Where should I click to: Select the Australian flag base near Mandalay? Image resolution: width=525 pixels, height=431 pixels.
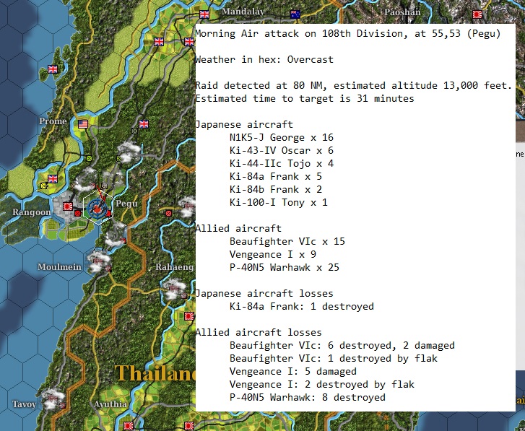tap(295, 14)
